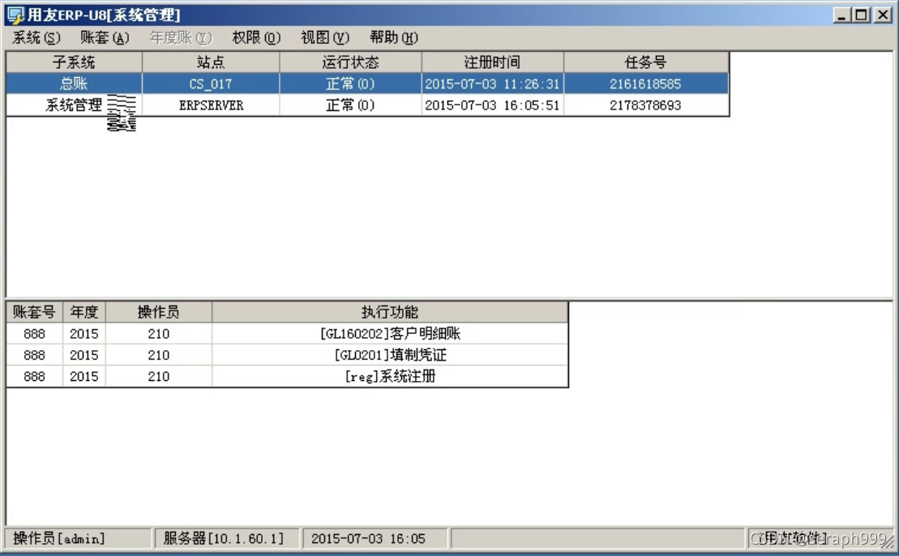899x556 pixels.
Task: Click the 用友ERP-U8 title bar app icon
Action: pos(16,15)
